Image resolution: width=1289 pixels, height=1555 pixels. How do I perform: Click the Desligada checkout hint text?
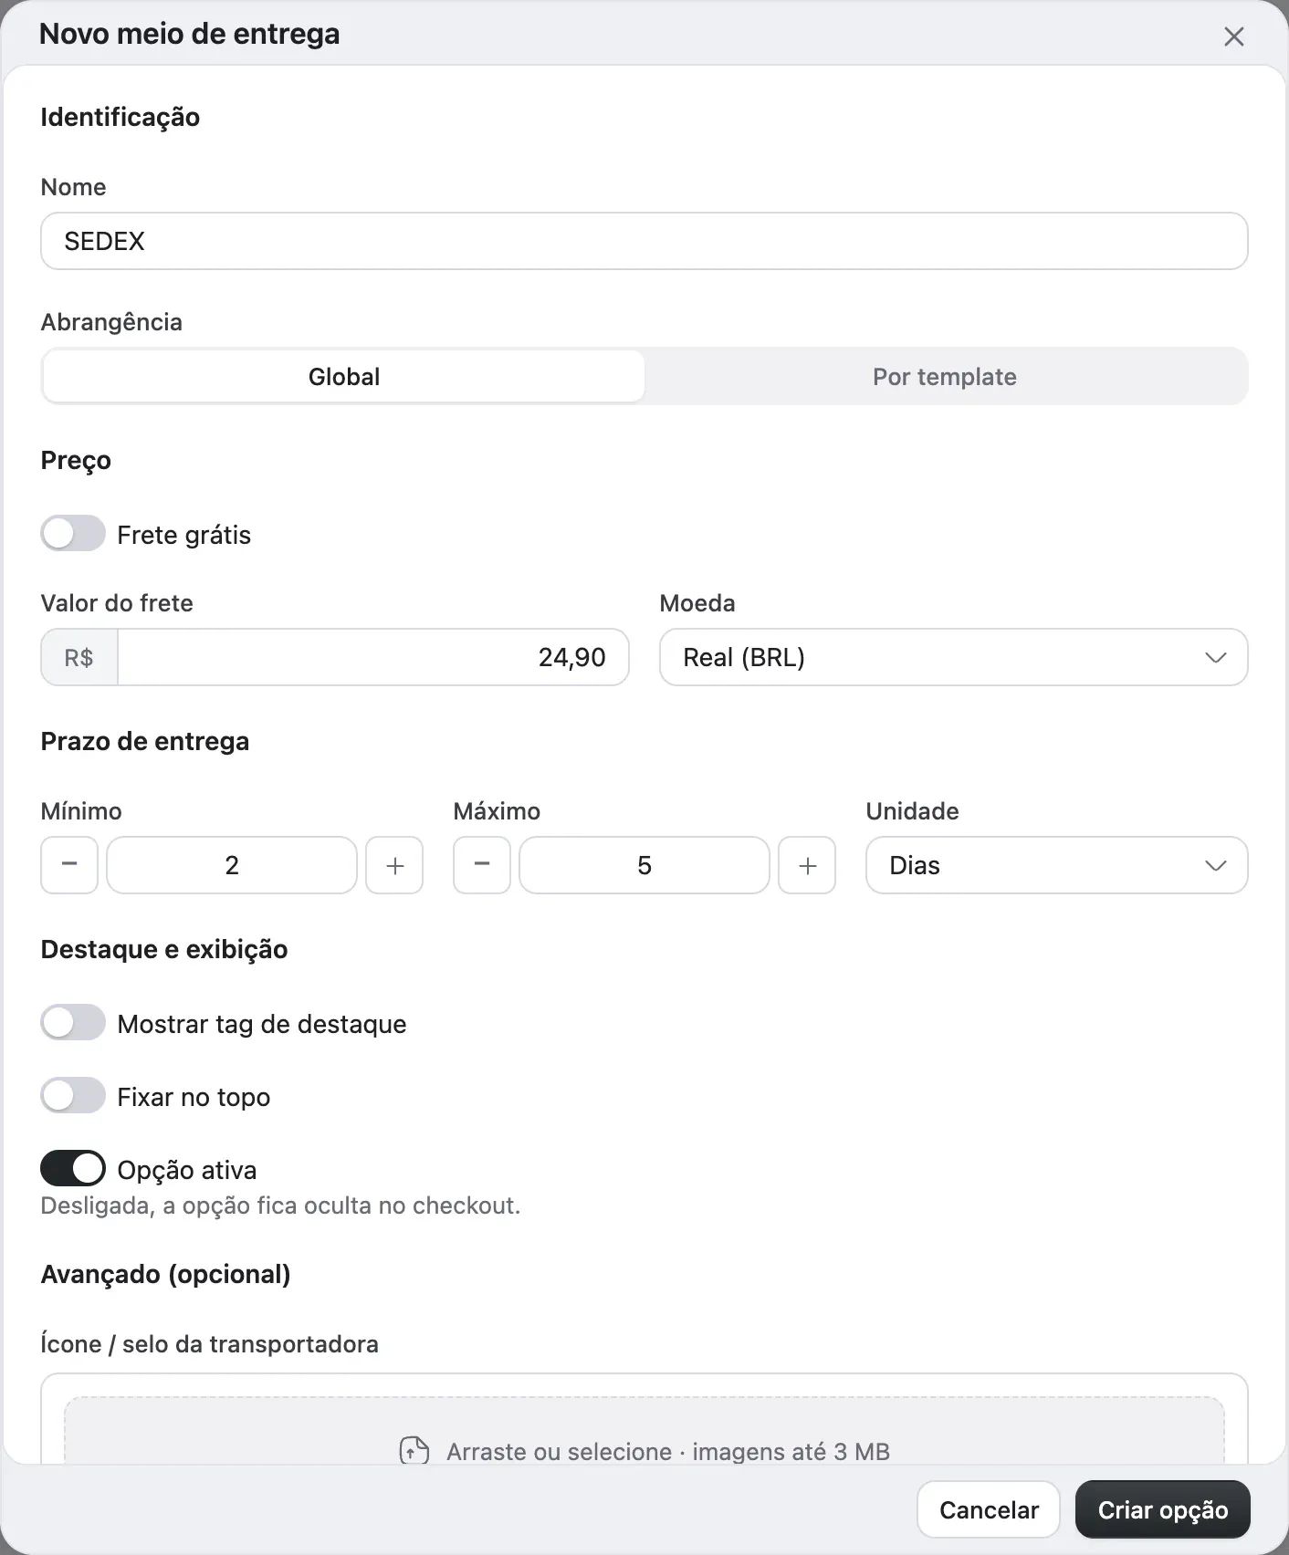tap(280, 1205)
